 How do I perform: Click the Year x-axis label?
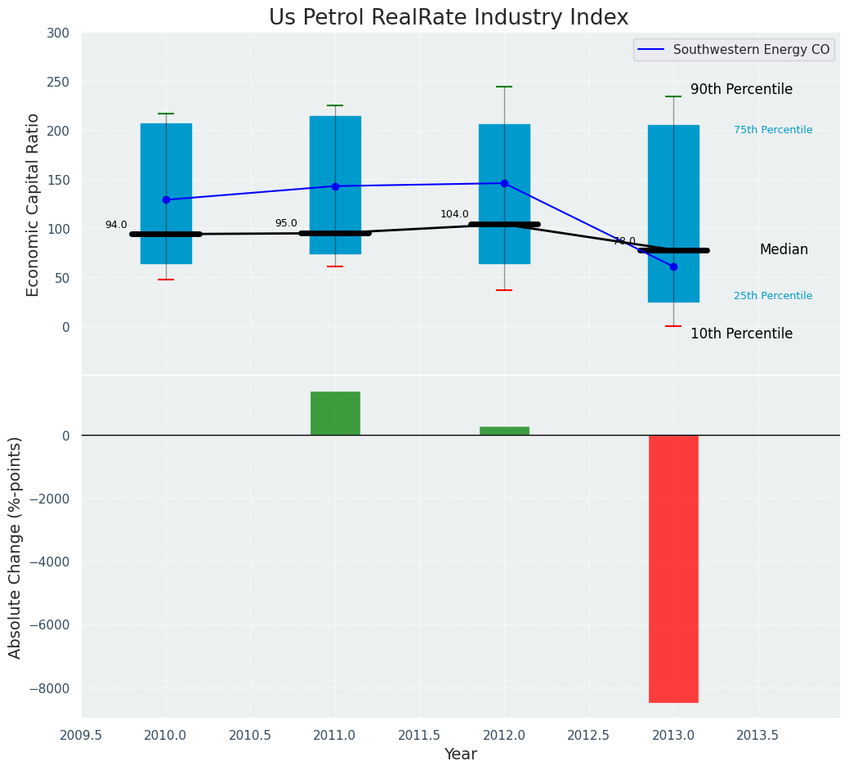[x=460, y=754]
